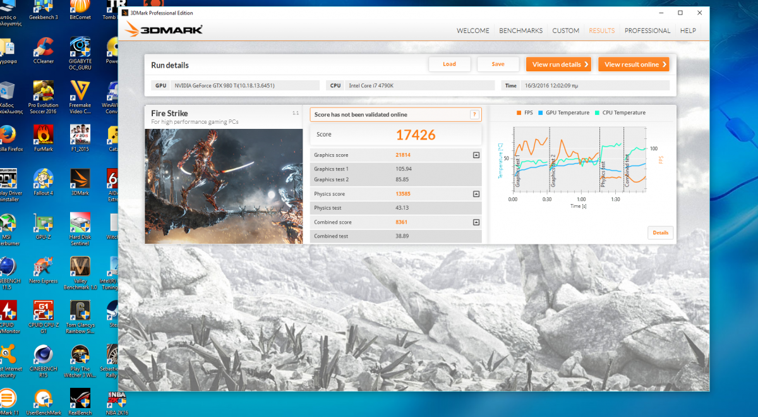Collapse the Physics score section
758x417 pixels.
pos(476,194)
